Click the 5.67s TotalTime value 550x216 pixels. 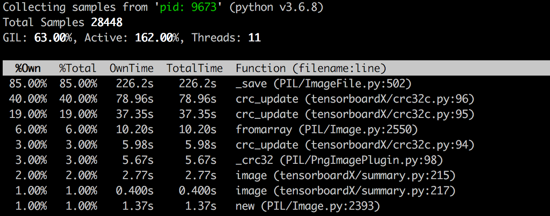point(201,160)
